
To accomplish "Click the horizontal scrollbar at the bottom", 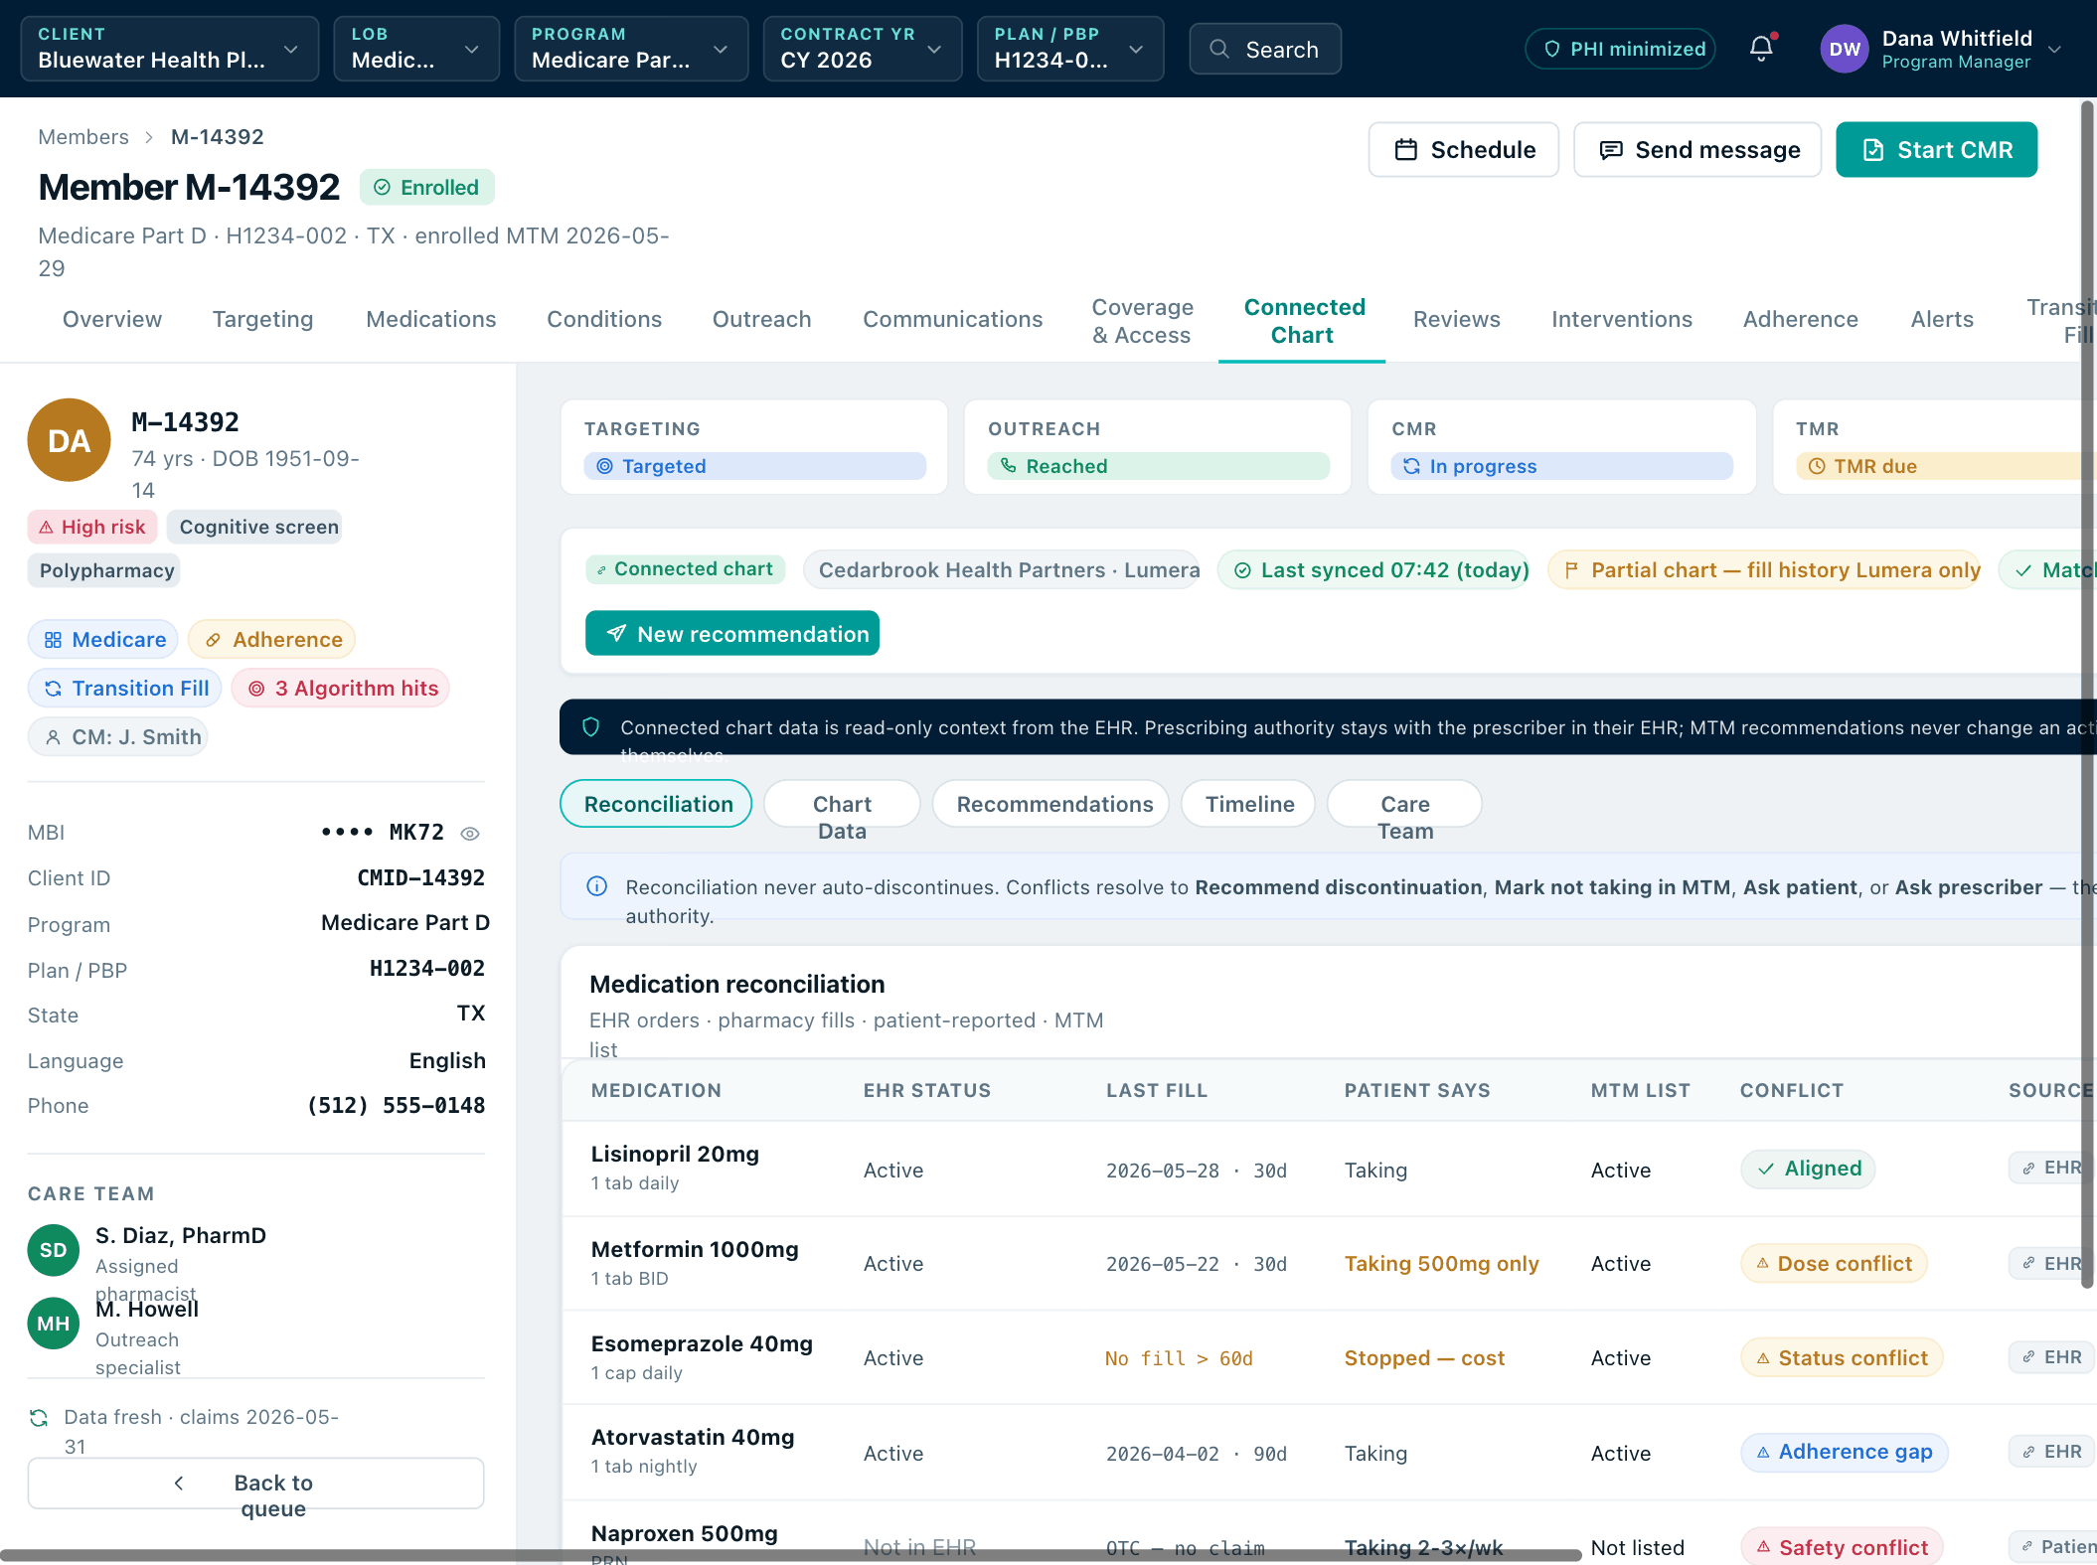I will pyautogui.click(x=791, y=1555).
